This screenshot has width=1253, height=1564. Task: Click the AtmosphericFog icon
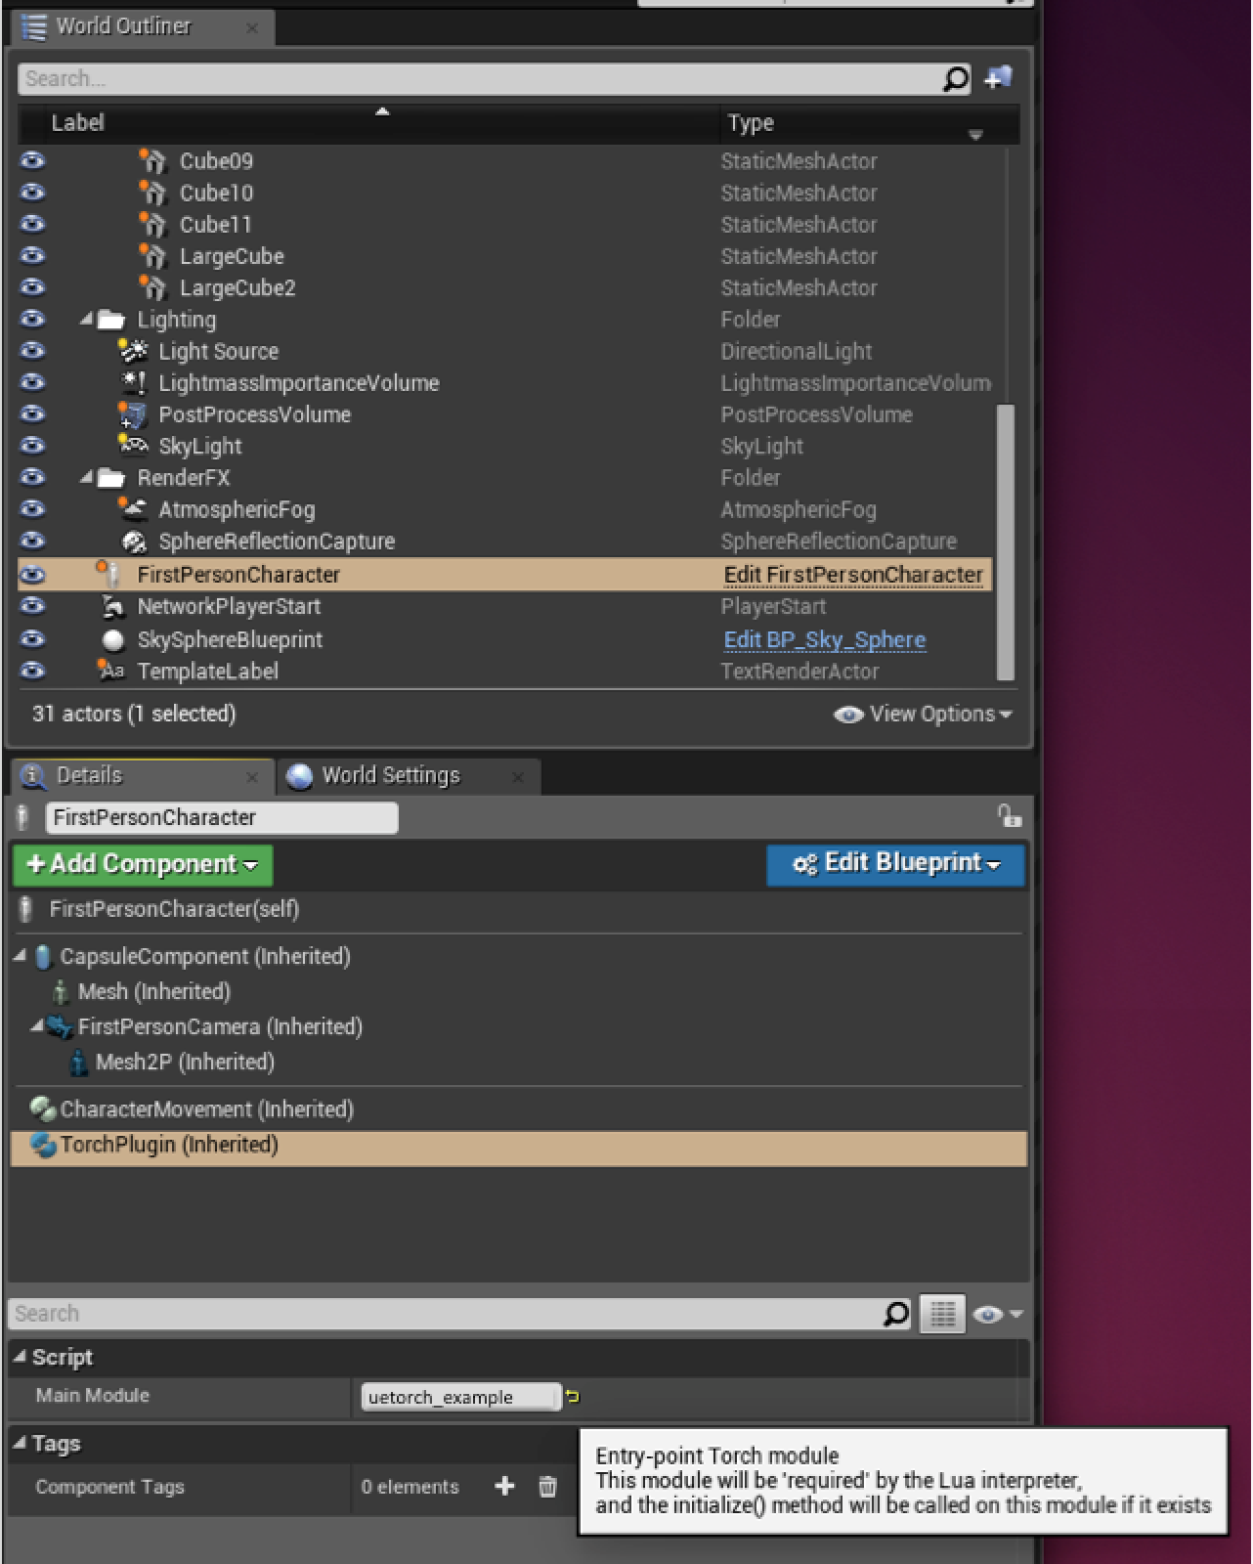132,509
